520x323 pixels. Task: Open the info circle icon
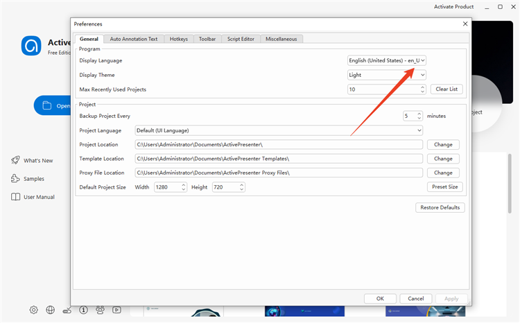83,310
